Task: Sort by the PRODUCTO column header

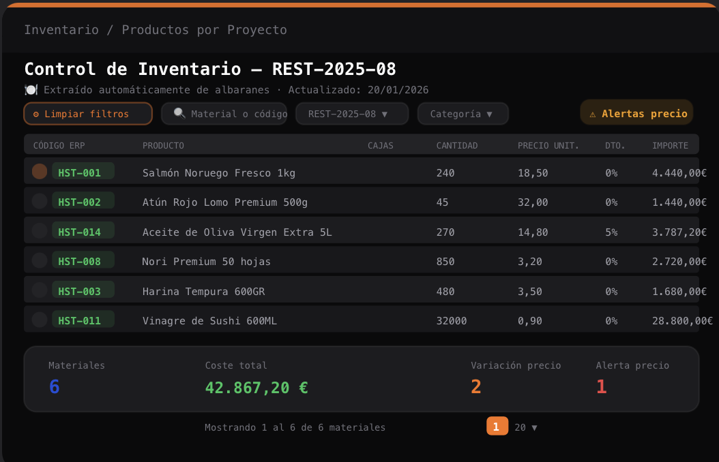Action: (163, 146)
